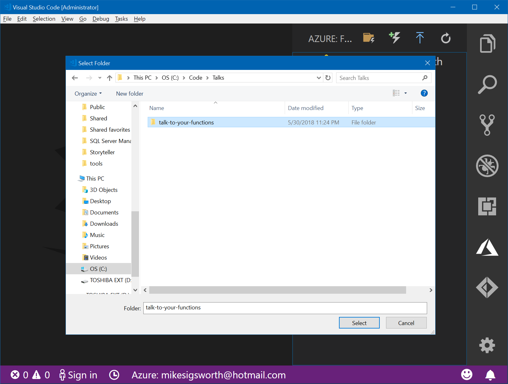The width and height of the screenshot is (508, 384).
Task: Select Documents in the navigation pane
Action: [x=104, y=212]
